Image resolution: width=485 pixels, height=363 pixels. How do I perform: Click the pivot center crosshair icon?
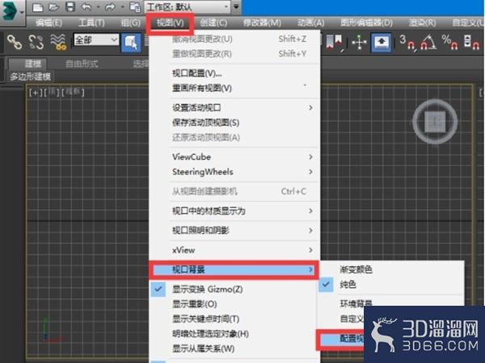[359, 42]
